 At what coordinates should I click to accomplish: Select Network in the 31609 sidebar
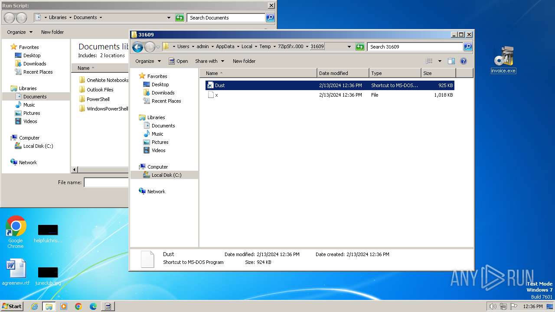click(156, 192)
